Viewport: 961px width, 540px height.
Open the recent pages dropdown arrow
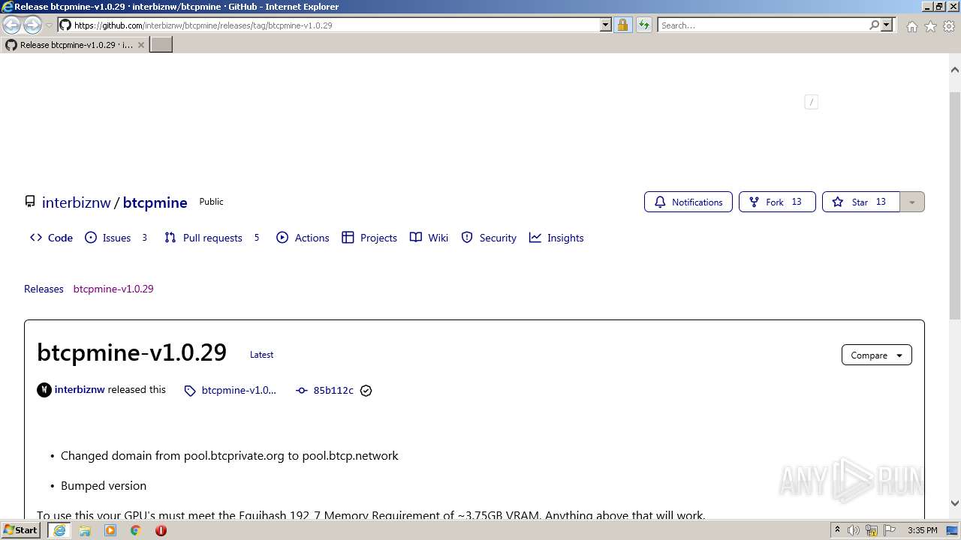[x=50, y=25]
